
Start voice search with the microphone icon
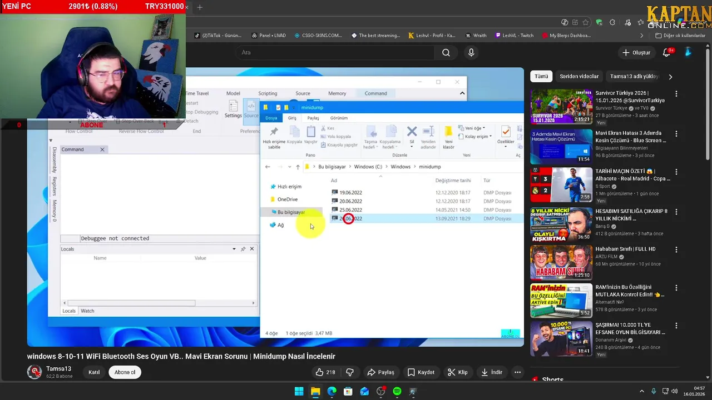471,53
